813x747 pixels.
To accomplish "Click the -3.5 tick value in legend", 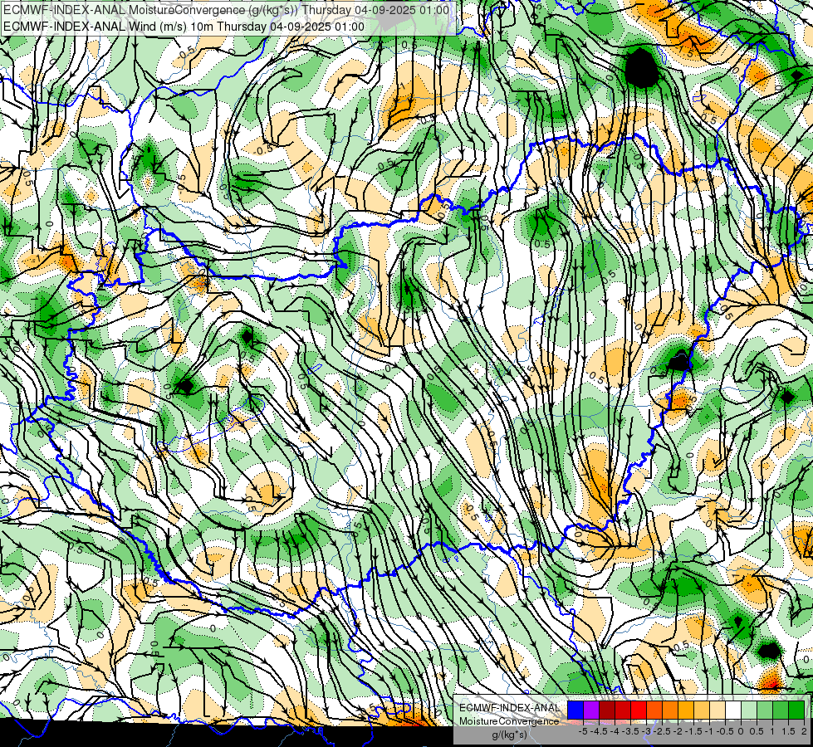I will click(x=632, y=731).
